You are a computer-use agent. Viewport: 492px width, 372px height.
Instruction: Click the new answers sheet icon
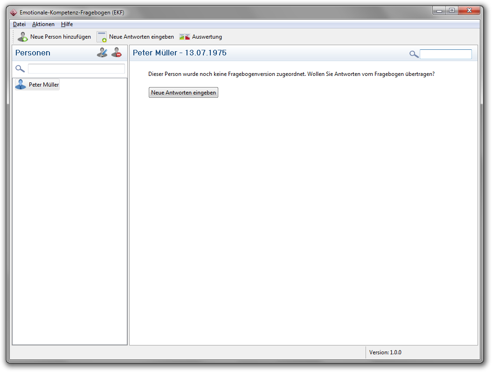click(x=102, y=37)
